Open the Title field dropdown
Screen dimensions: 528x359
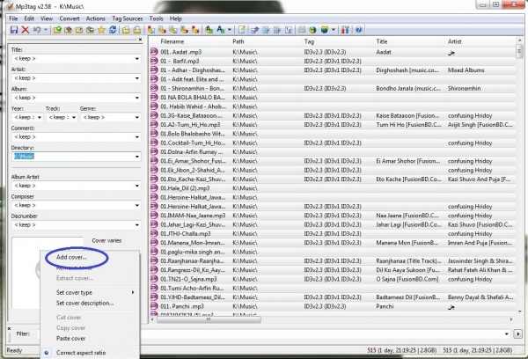pos(137,59)
